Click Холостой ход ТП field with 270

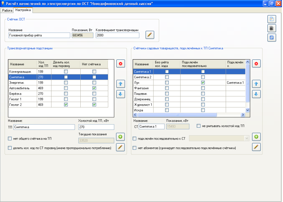click(96, 127)
